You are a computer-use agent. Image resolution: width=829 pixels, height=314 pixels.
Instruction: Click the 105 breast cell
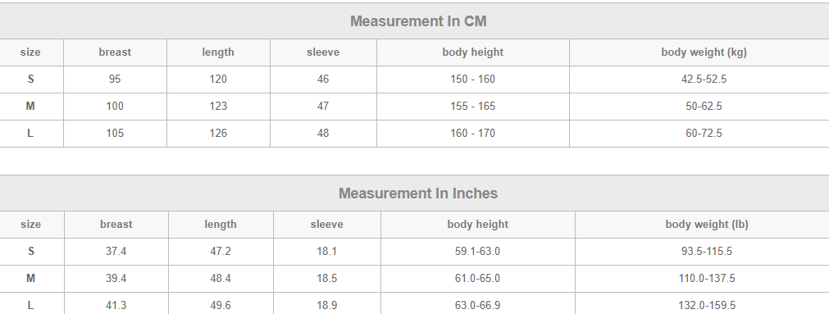[115, 133]
